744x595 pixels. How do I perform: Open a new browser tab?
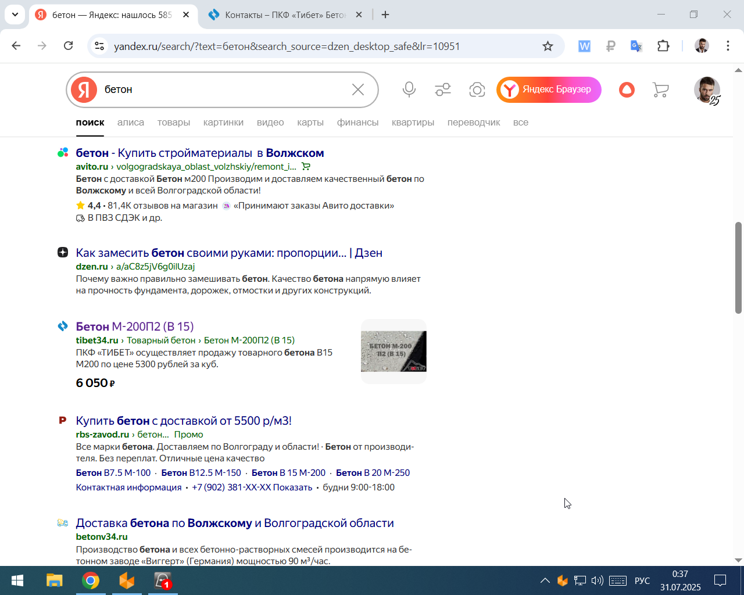coord(385,15)
